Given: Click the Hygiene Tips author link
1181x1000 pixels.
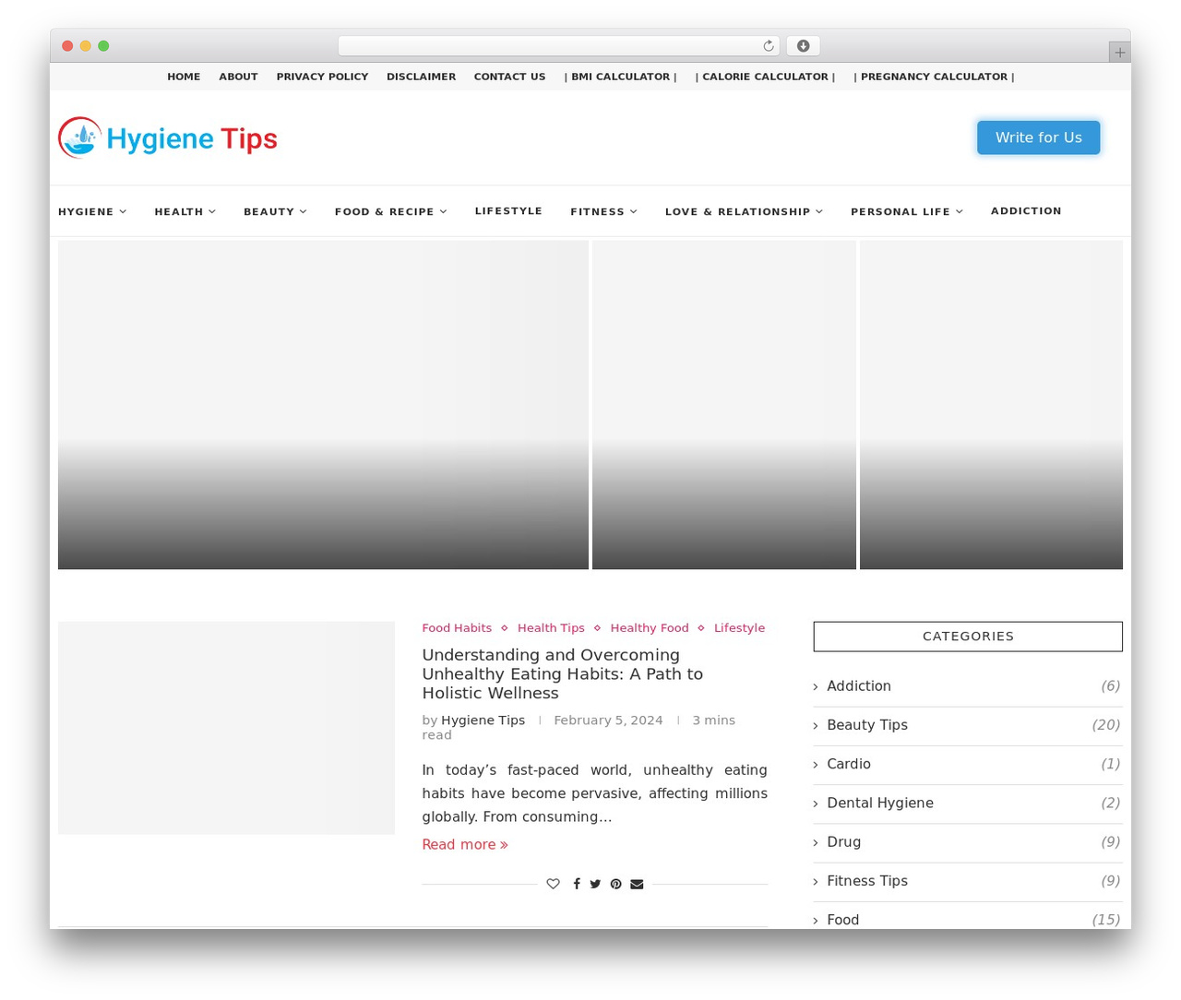Looking at the screenshot, I should [x=483, y=720].
